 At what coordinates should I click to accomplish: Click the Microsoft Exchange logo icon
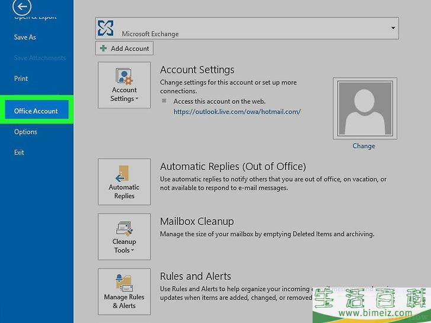106,28
